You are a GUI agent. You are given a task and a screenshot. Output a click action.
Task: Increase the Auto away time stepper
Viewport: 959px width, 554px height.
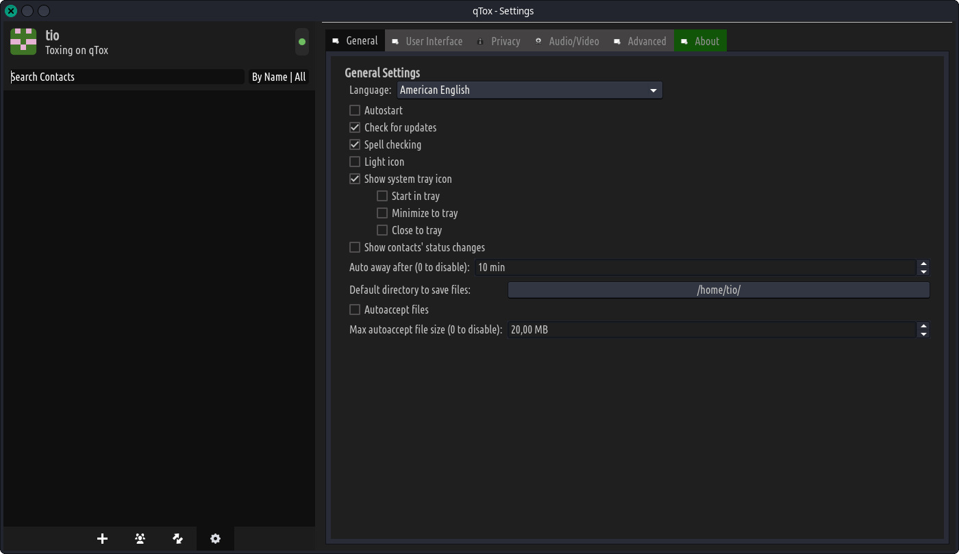[x=923, y=264]
